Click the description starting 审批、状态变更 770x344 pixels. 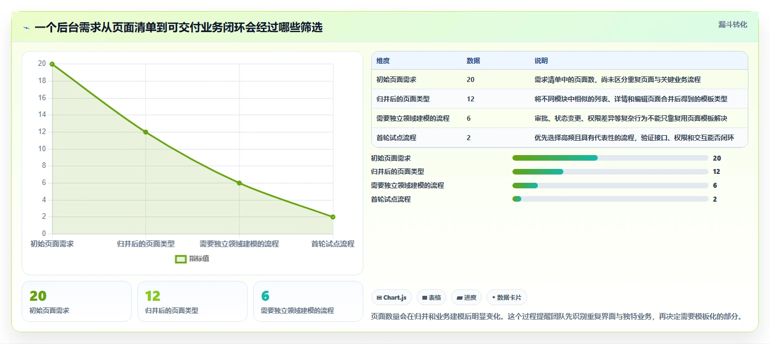click(630, 119)
